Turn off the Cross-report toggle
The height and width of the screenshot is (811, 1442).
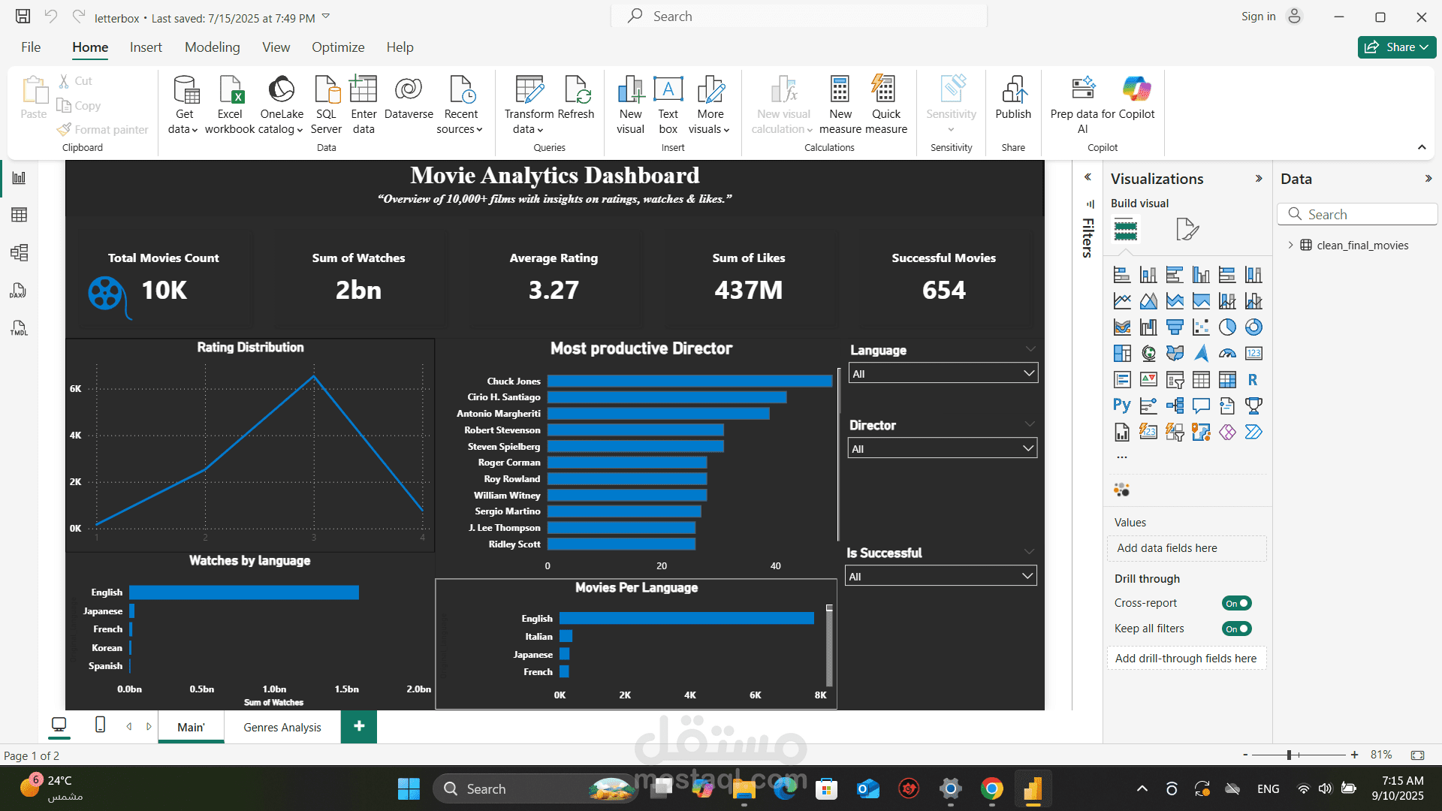coord(1236,604)
